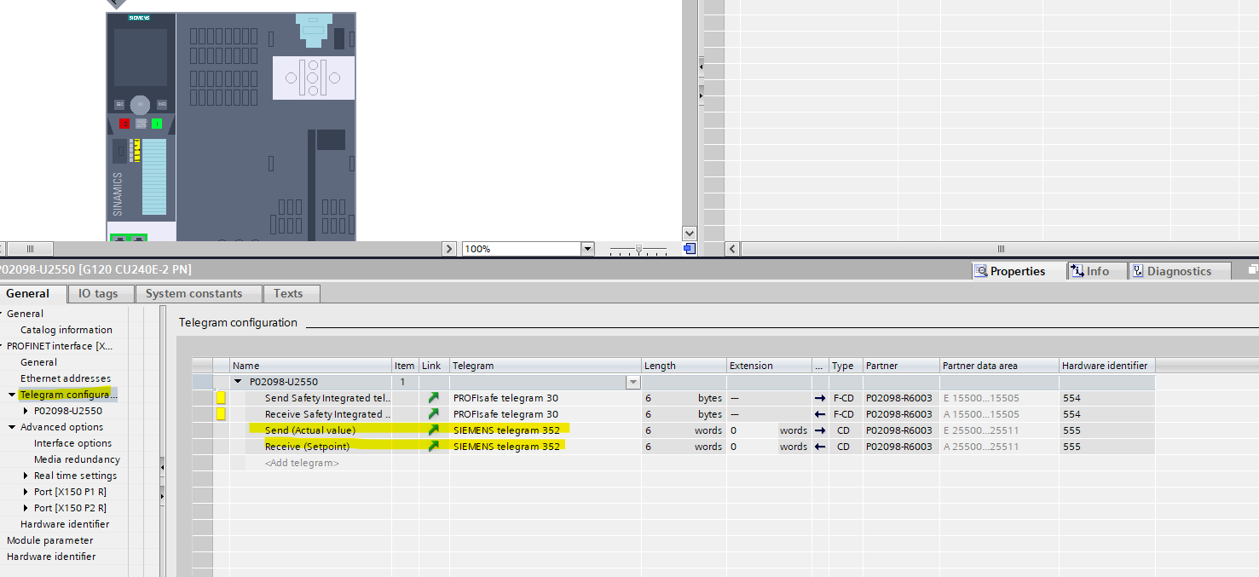Screen dimensions: 1259x577
Task: Expand the Port [X150 P2 R] node
Action: [26, 508]
